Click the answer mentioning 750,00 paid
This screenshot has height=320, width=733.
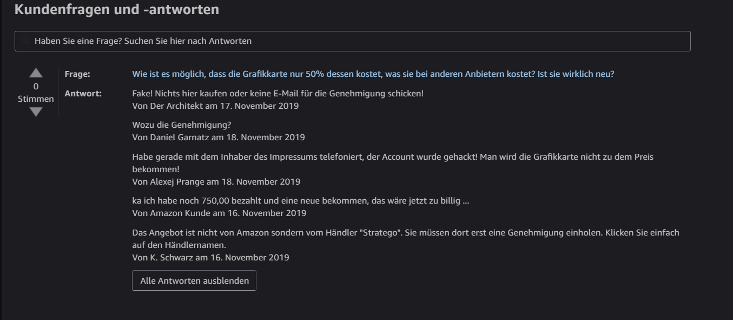pyautogui.click(x=300, y=201)
